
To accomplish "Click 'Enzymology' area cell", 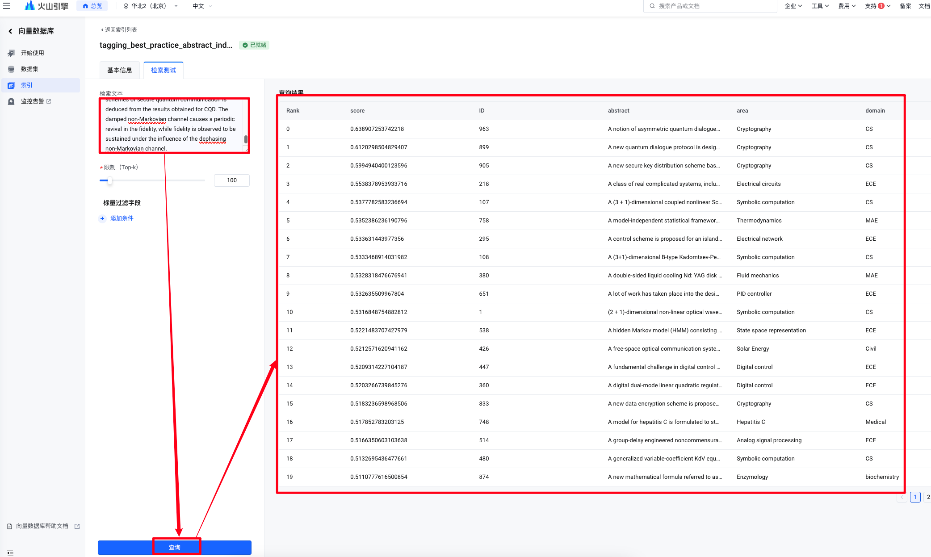I will (x=752, y=477).
